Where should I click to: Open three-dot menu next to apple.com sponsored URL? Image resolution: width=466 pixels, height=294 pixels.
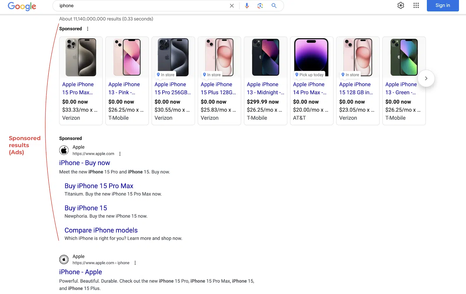click(120, 154)
